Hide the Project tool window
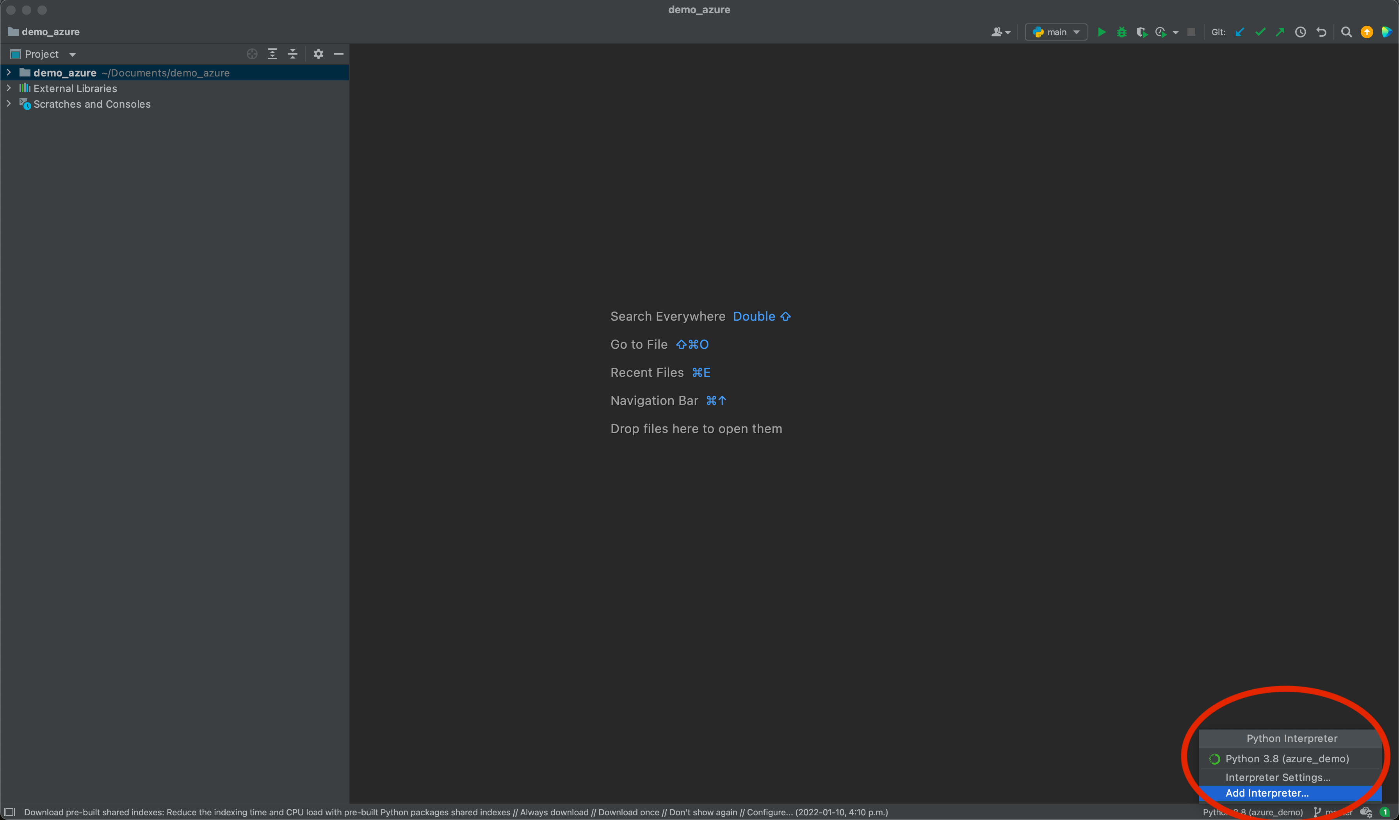1399x820 pixels. point(339,54)
